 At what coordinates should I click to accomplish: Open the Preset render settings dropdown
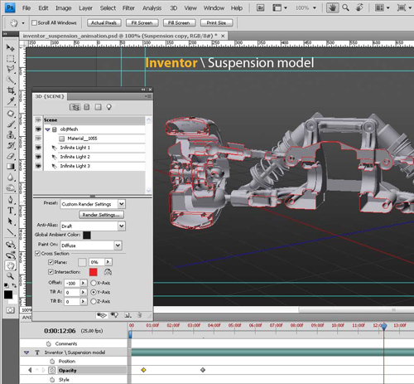coord(122,204)
